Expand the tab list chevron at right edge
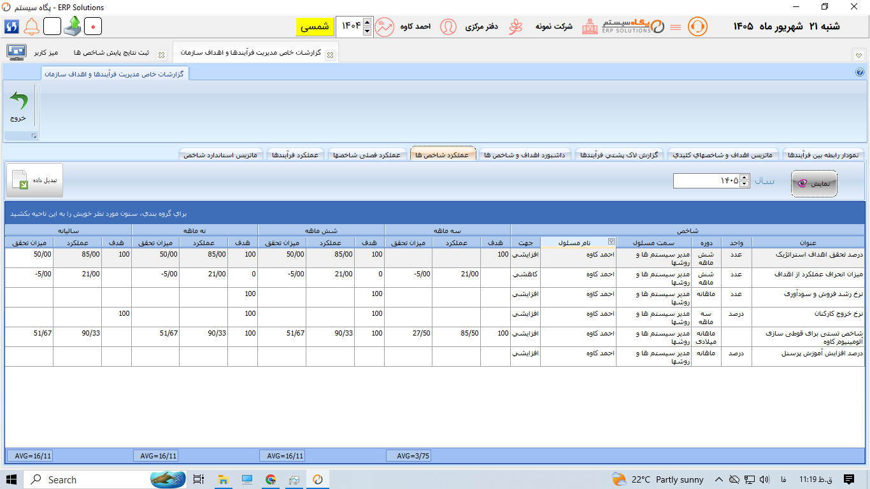Screen dimensions: 870x489 point(859,55)
